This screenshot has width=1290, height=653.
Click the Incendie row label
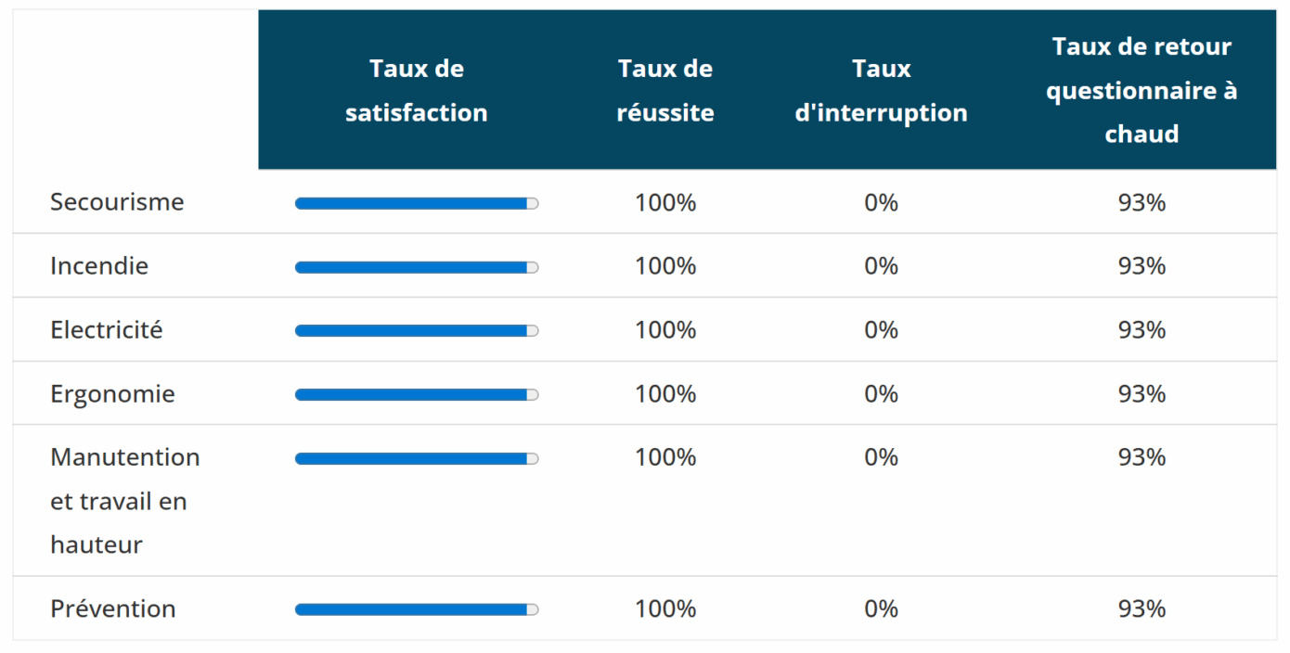99,266
